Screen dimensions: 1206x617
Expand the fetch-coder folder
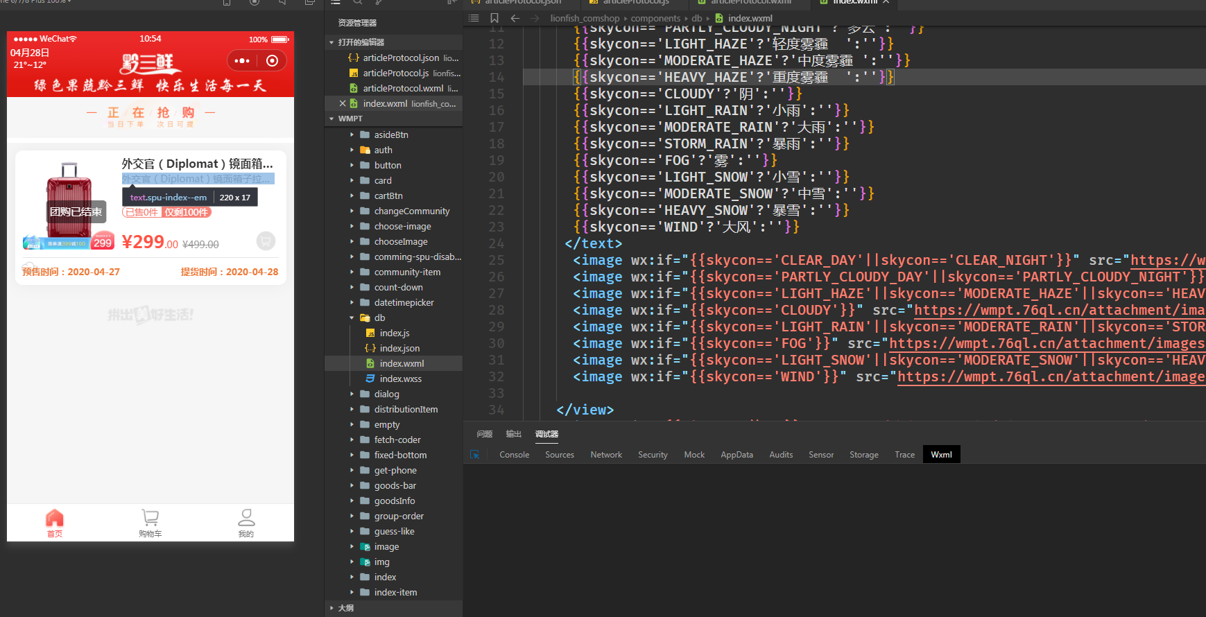[352, 440]
